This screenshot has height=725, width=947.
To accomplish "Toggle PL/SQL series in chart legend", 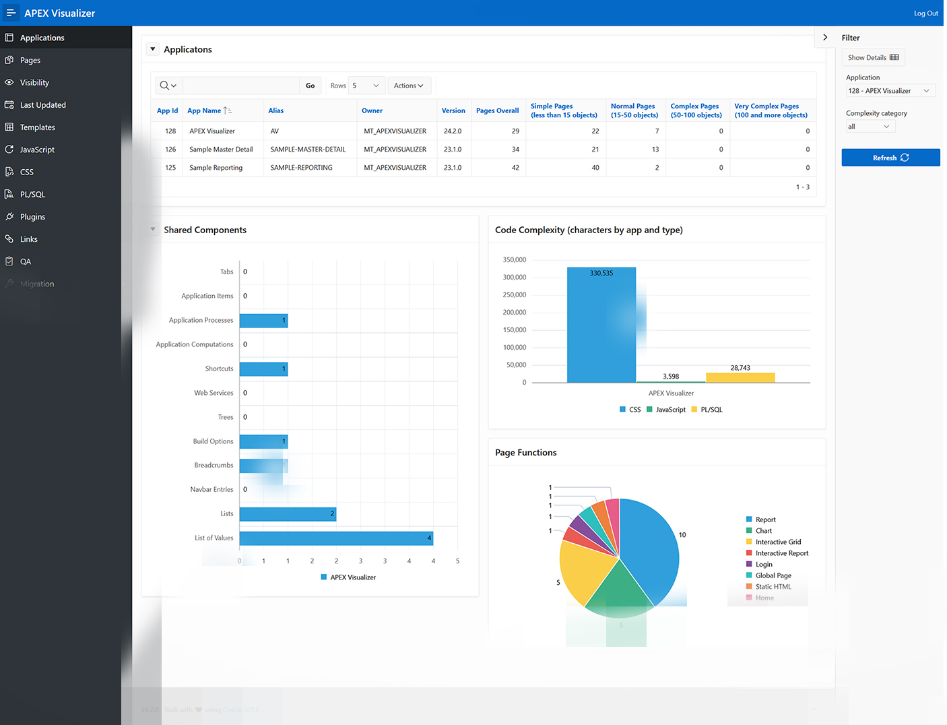I will point(706,410).
